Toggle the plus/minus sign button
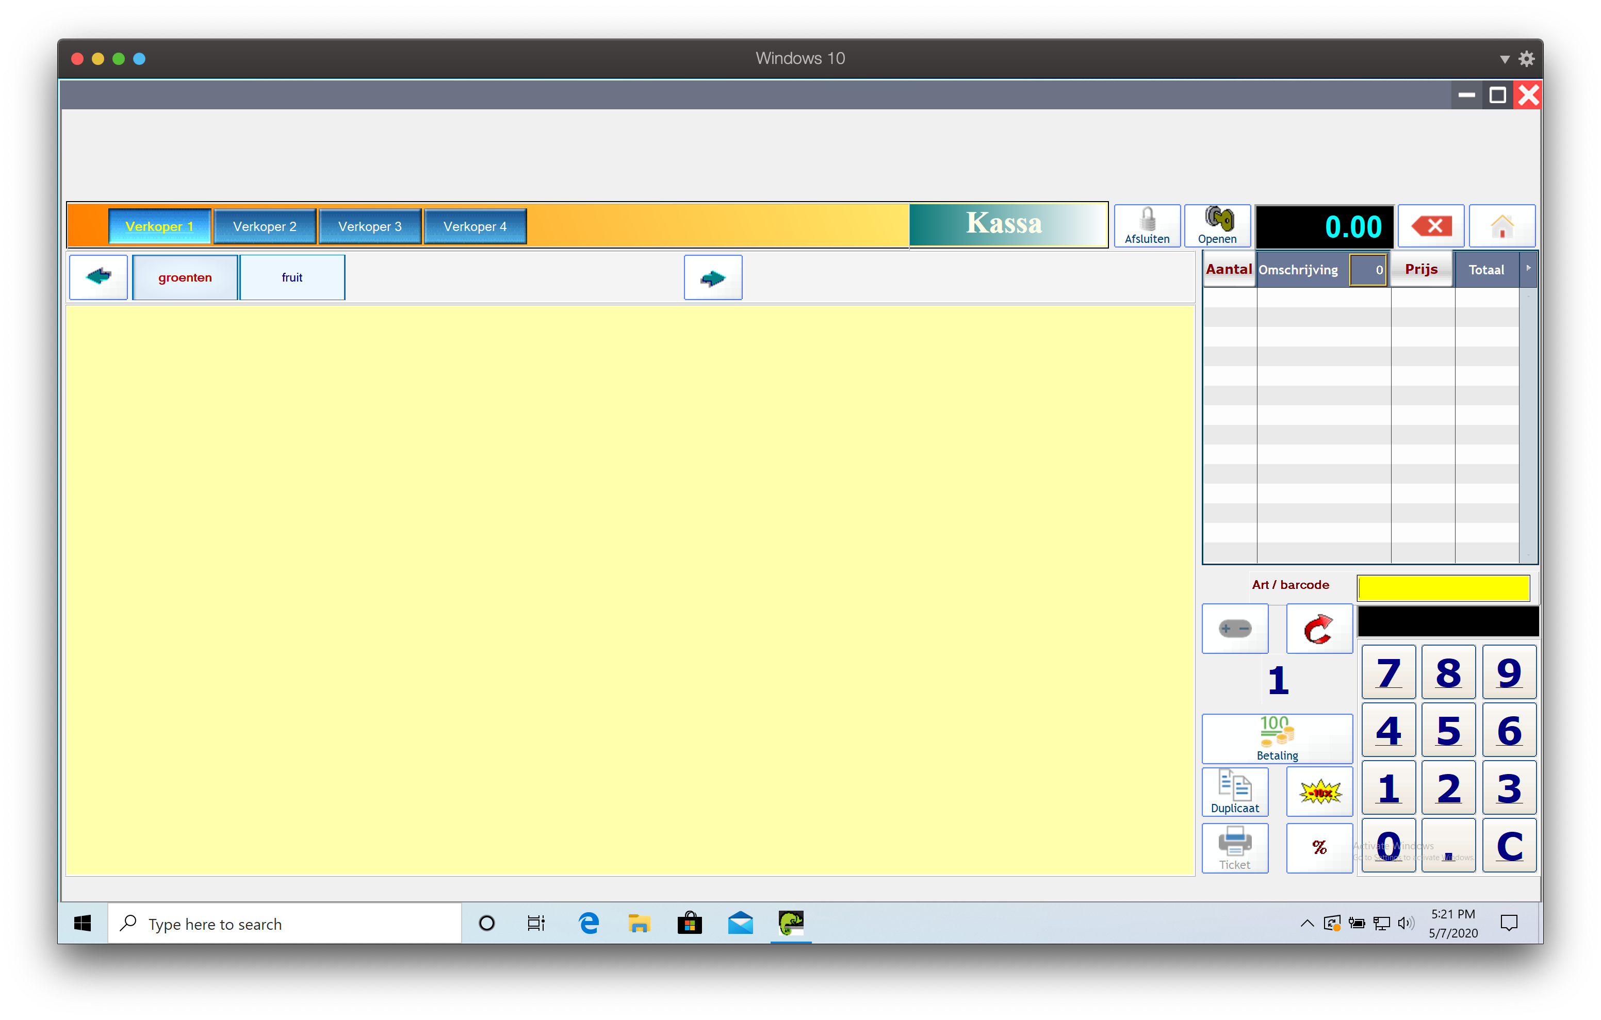This screenshot has width=1601, height=1020. click(1235, 629)
